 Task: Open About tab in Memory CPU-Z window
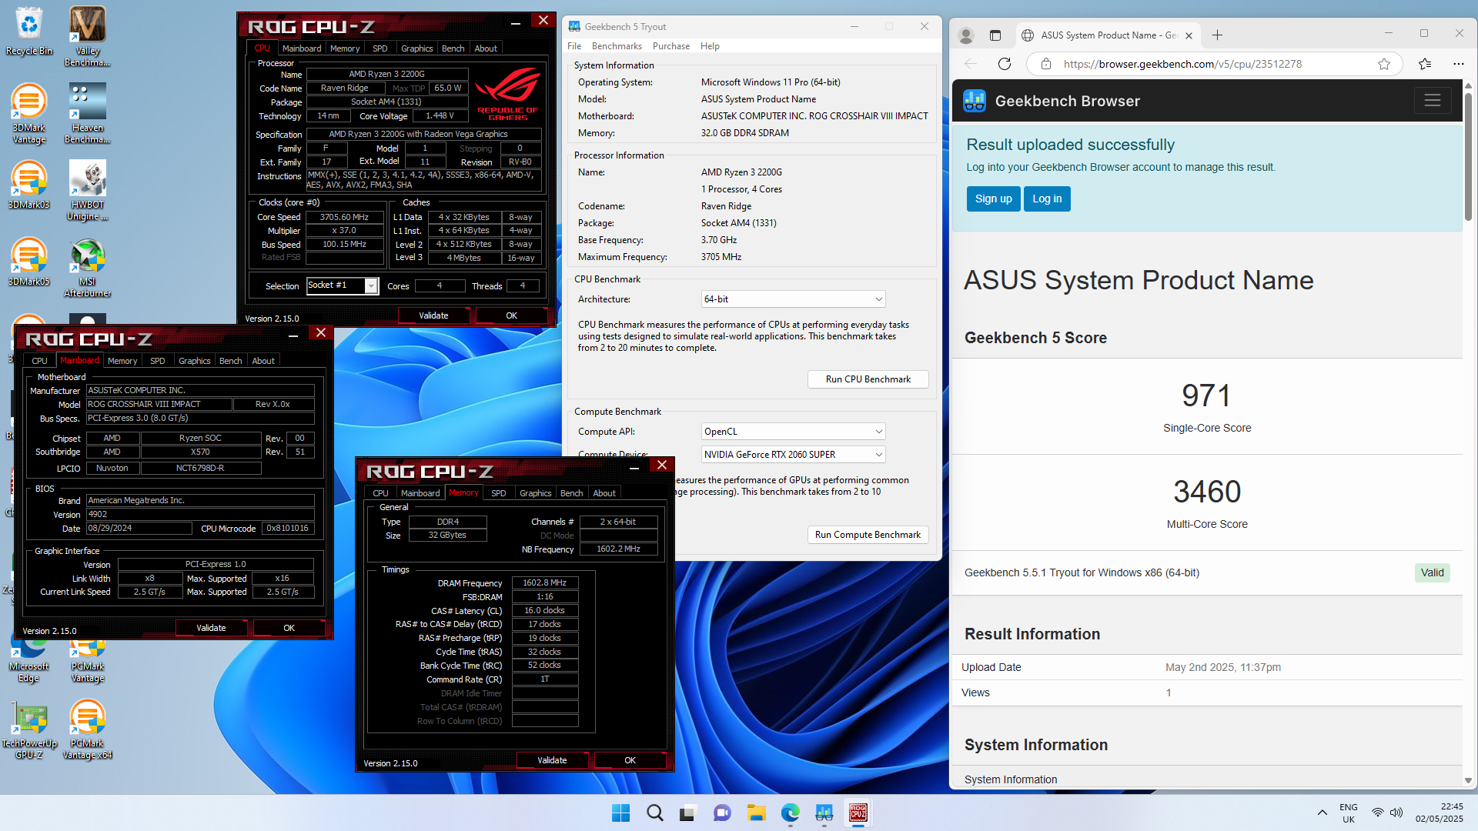(604, 493)
